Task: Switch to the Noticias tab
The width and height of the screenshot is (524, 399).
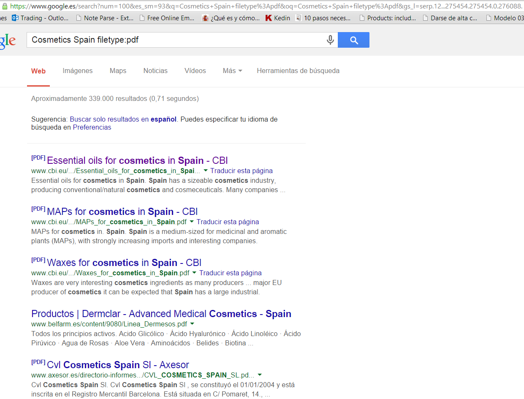Action: coord(155,71)
